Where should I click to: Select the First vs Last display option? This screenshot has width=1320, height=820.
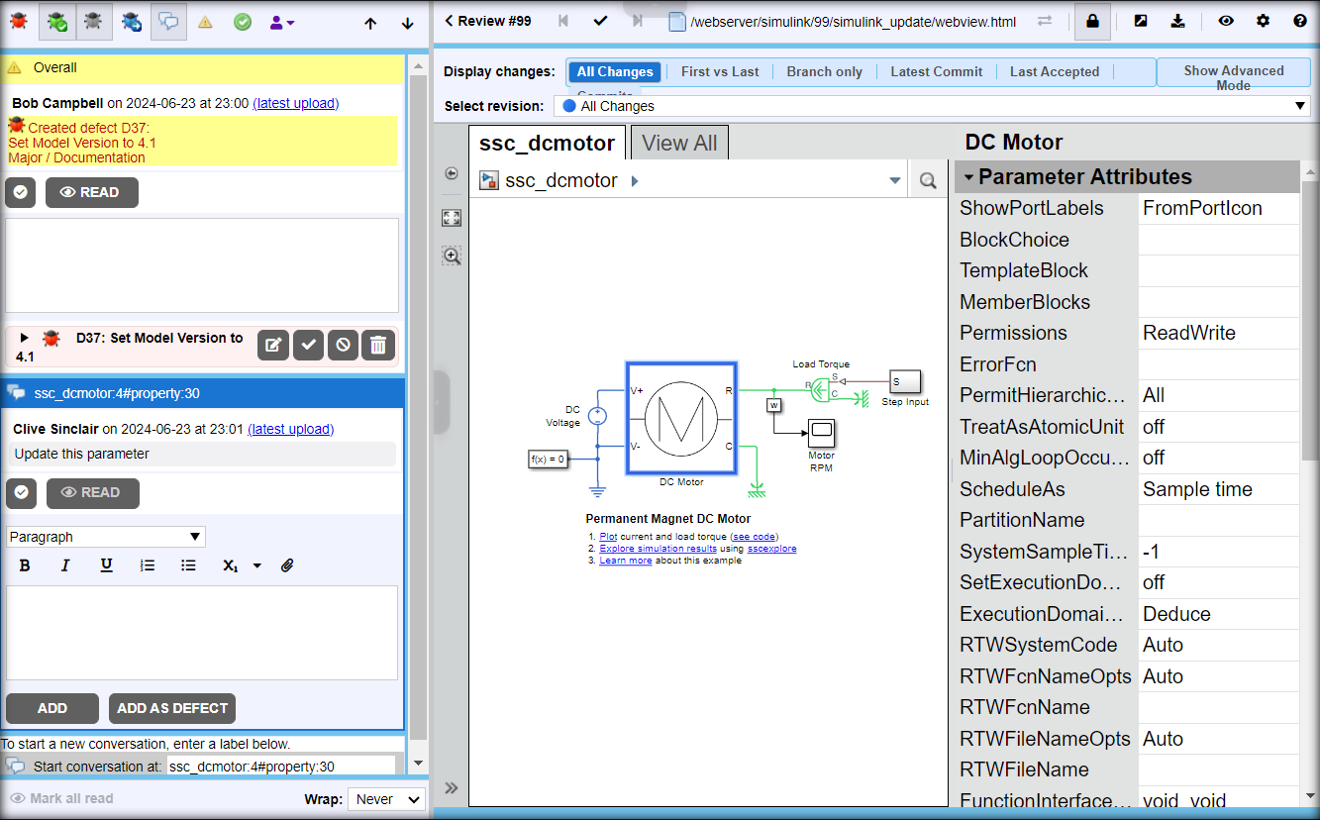(720, 71)
